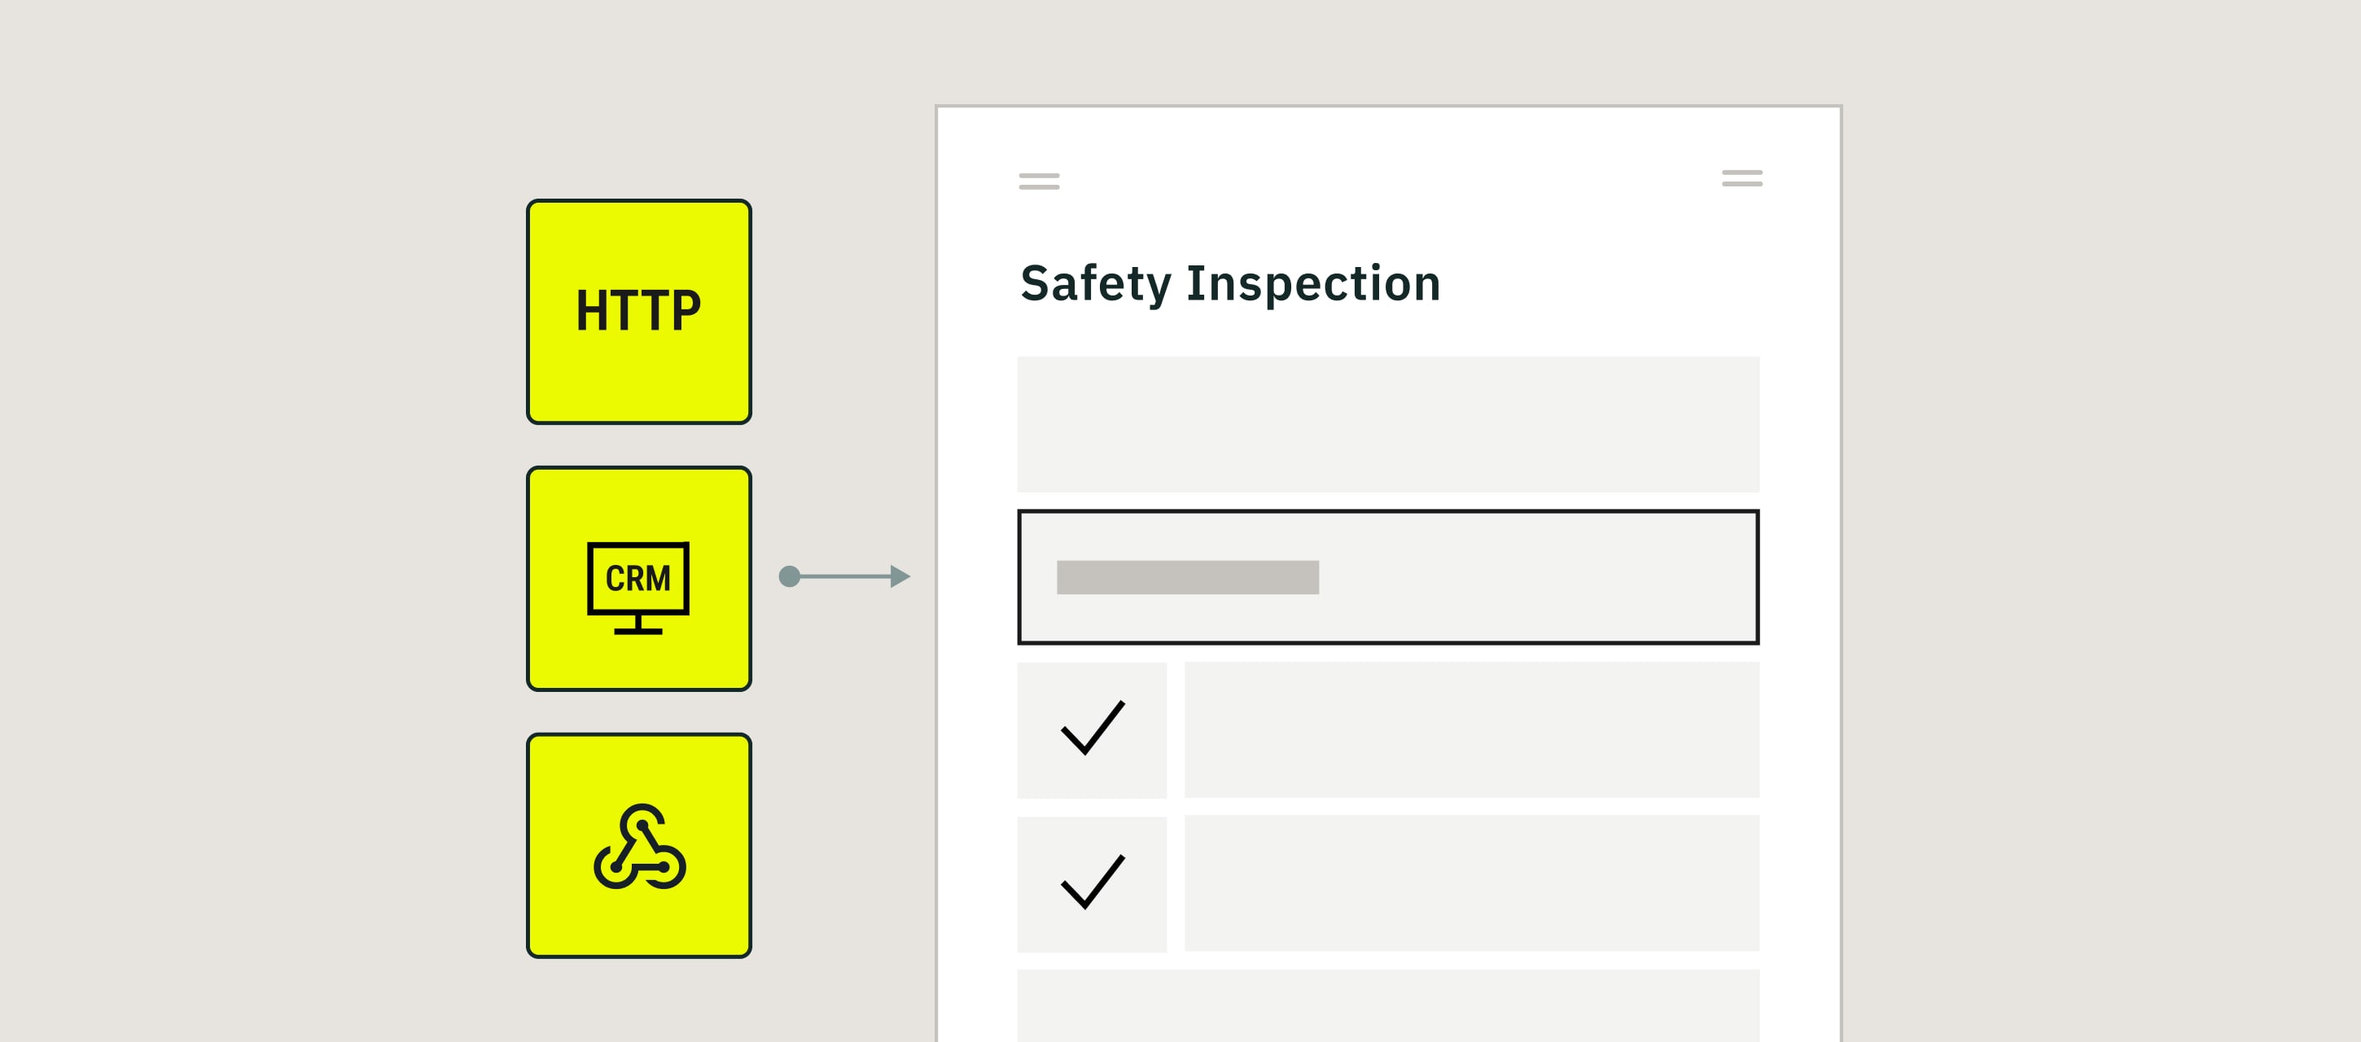The width and height of the screenshot is (2361, 1042).
Task: Click the partially visible bottom gray block
Action: (1387, 1005)
